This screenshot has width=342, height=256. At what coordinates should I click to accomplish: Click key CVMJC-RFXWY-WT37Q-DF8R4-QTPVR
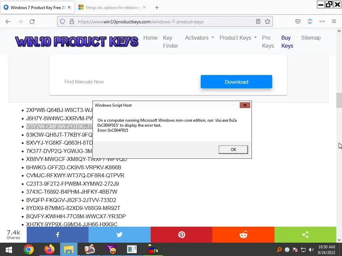pos(75,175)
